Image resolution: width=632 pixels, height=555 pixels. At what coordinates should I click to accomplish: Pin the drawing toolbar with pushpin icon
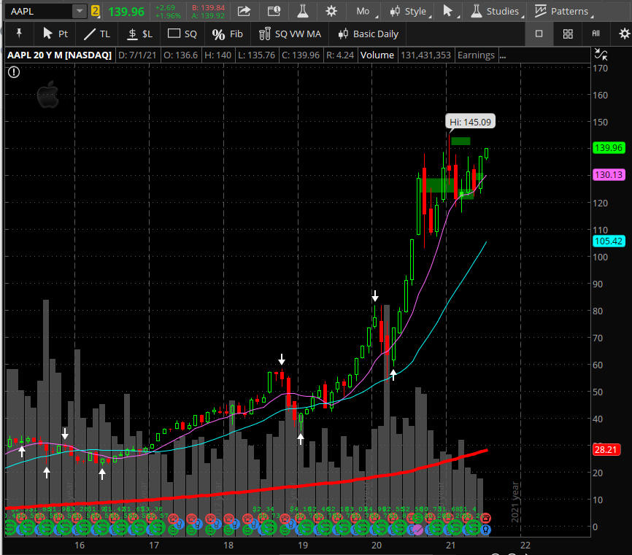tap(19, 34)
